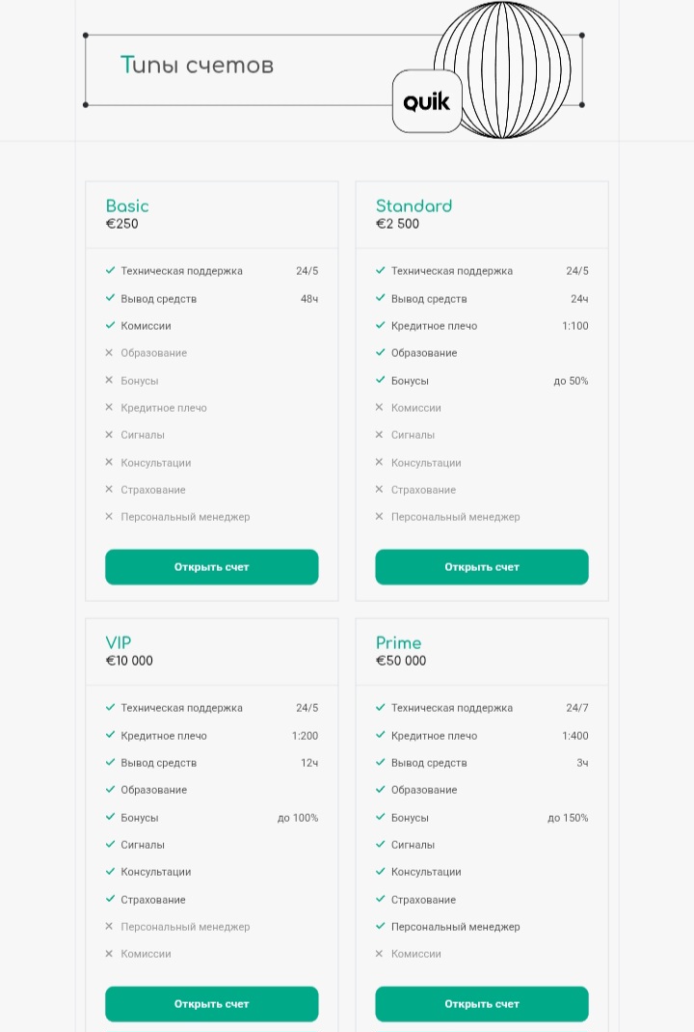This screenshot has width=694, height=1032.
Task: Click Открыть счет under the Prime plan
Action: [x=481, y=1003]
